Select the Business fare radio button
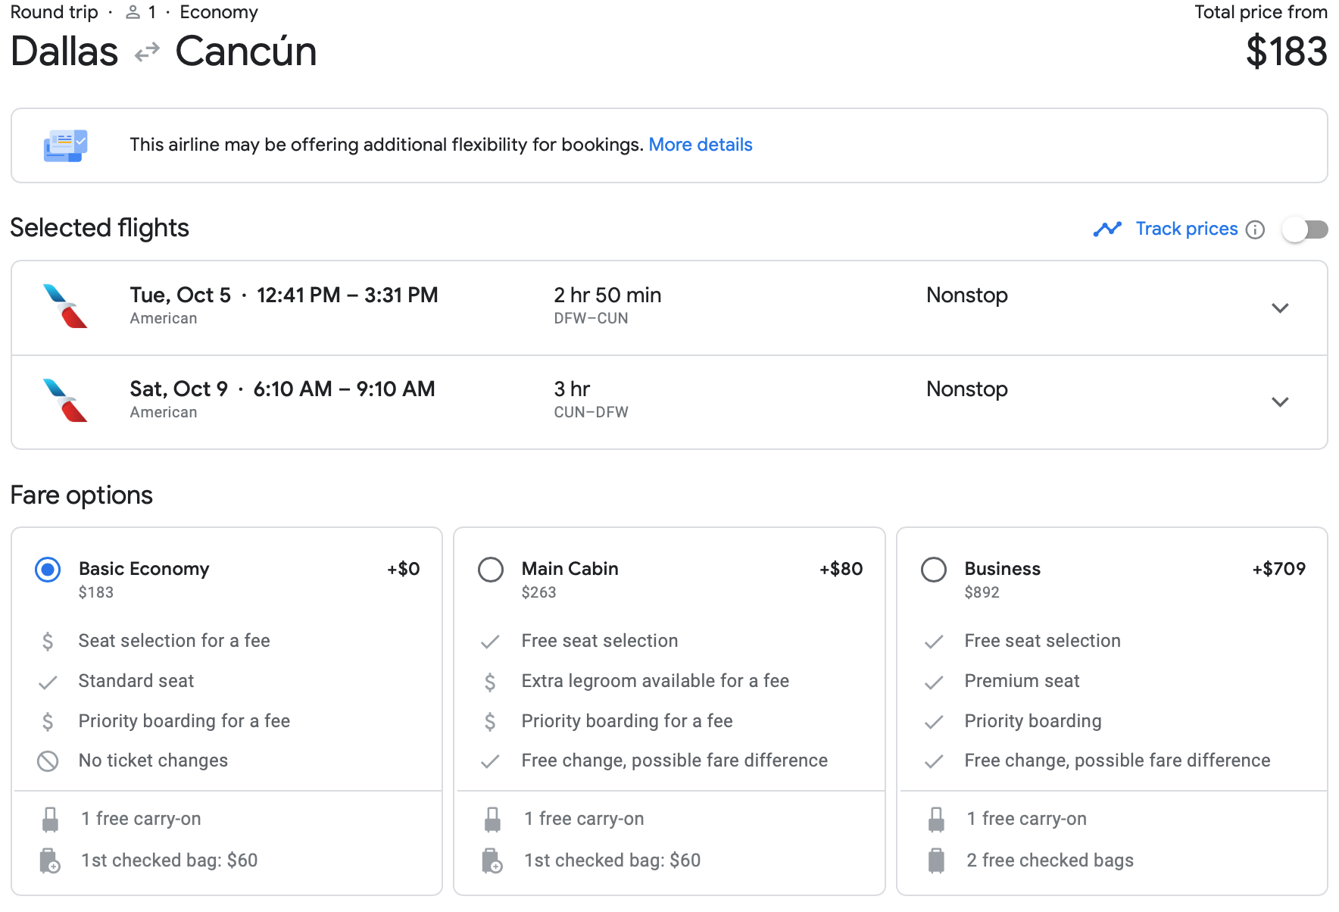The height and width of the screenshot is (912, 1339). (x=934, y=570)
